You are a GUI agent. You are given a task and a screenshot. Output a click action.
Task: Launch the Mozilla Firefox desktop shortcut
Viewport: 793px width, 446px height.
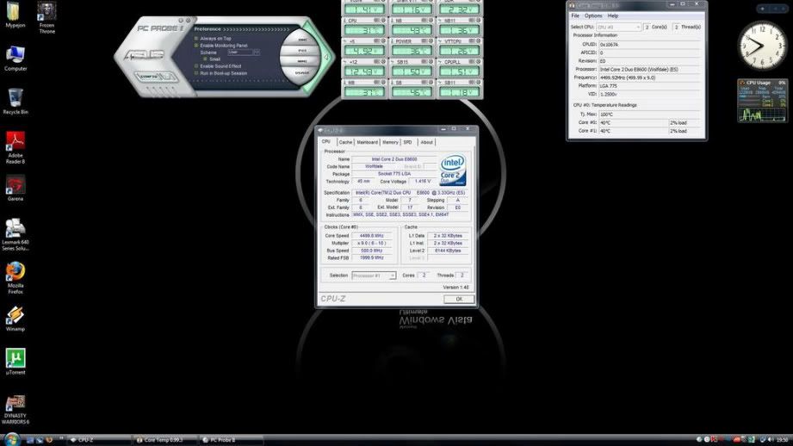15,277
